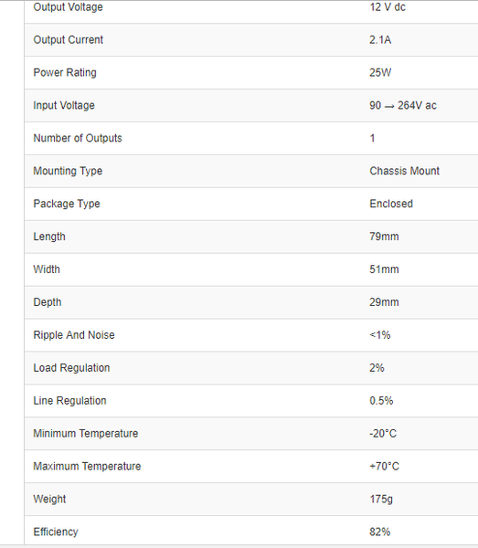
Task: Click the 79mm length value
Action: pos(384,237)
